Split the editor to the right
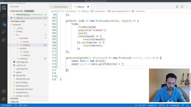 [x=182, y=7]
